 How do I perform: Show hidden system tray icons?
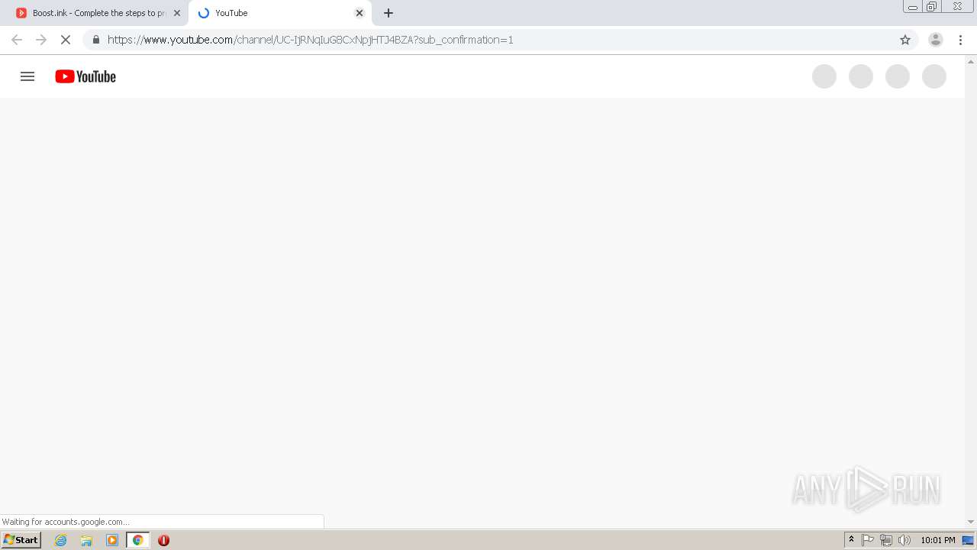(x=851, y=540)
